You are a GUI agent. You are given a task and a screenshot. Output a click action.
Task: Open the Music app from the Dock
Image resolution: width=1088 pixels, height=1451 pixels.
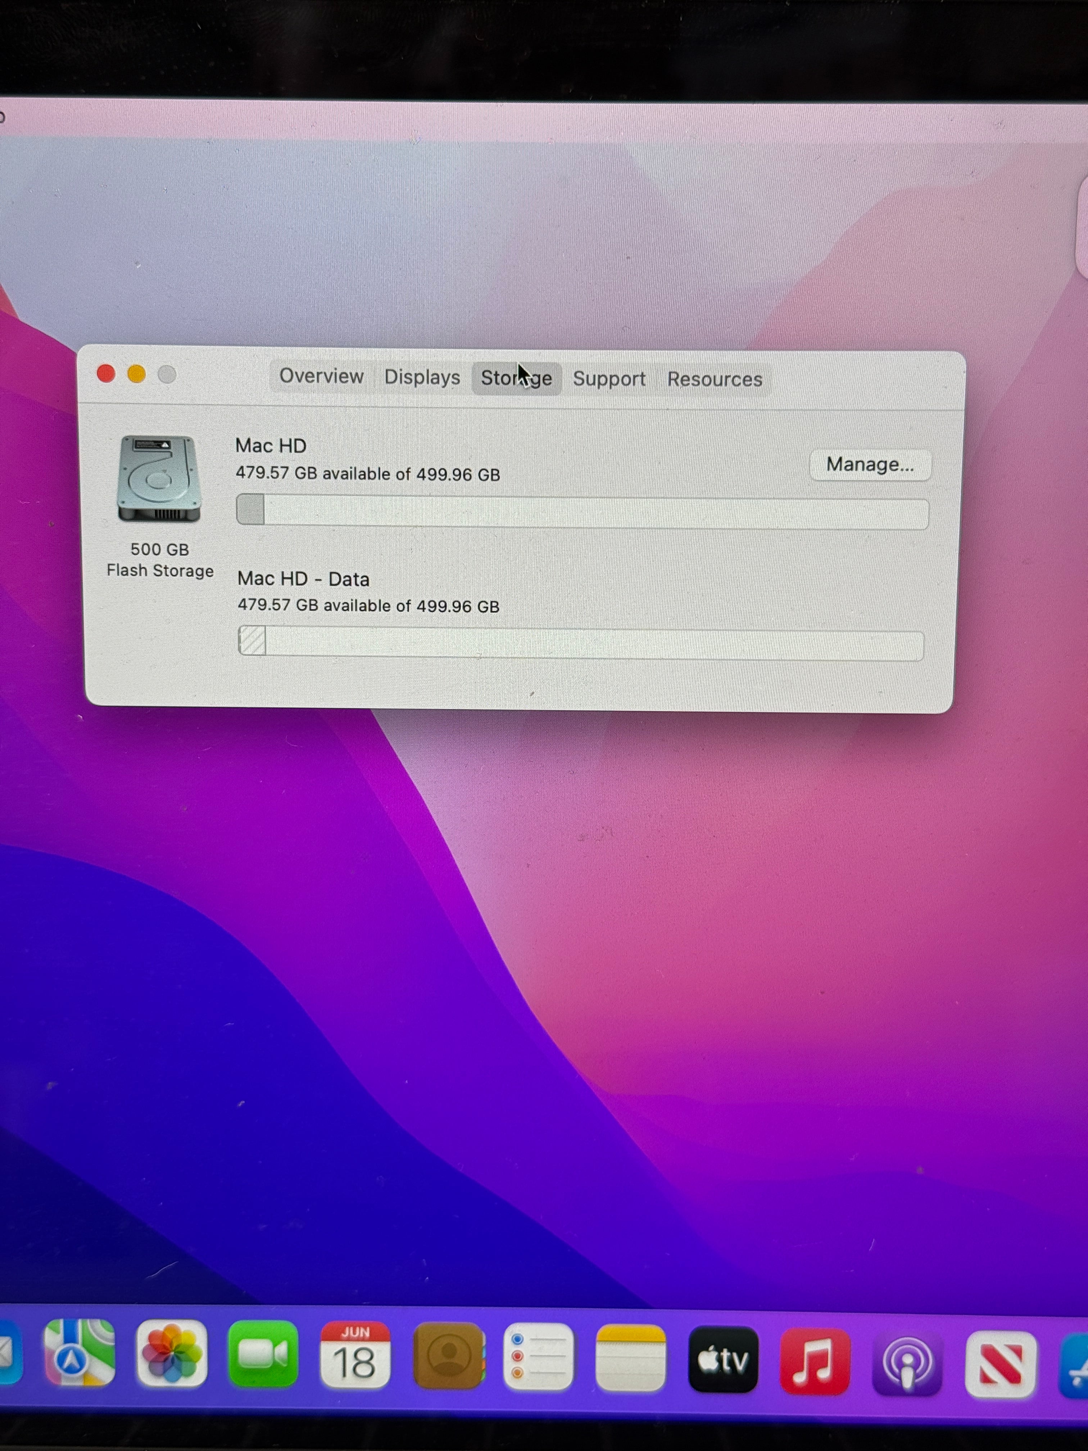coord(815,1360)
